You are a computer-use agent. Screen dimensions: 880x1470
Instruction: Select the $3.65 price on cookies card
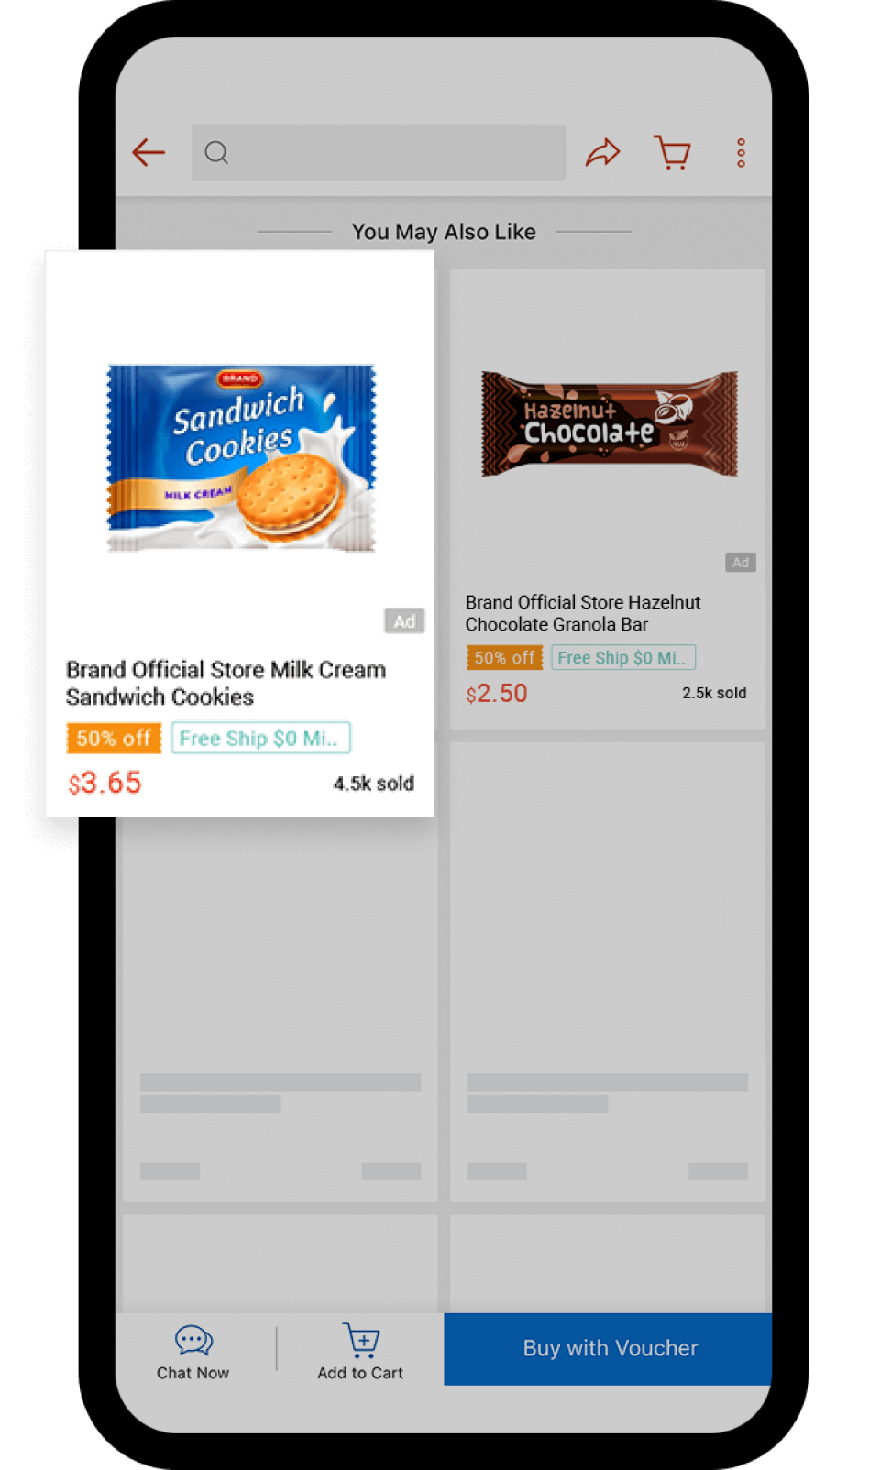coord(104,783)
